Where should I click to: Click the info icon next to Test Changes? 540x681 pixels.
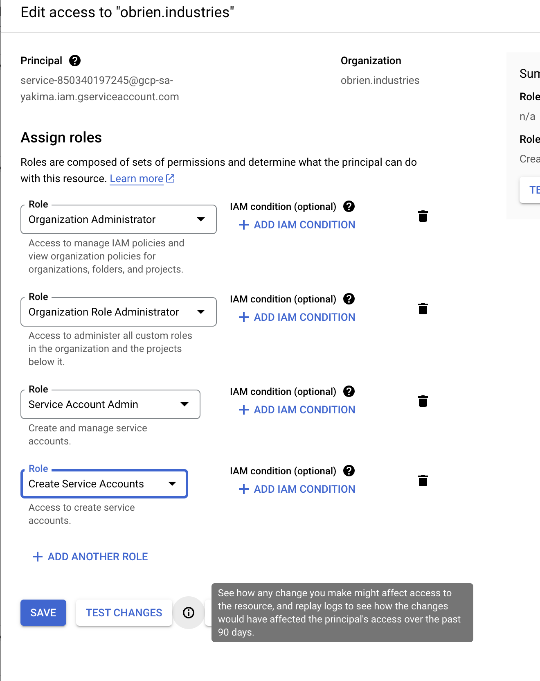click(x=188, y=613)
